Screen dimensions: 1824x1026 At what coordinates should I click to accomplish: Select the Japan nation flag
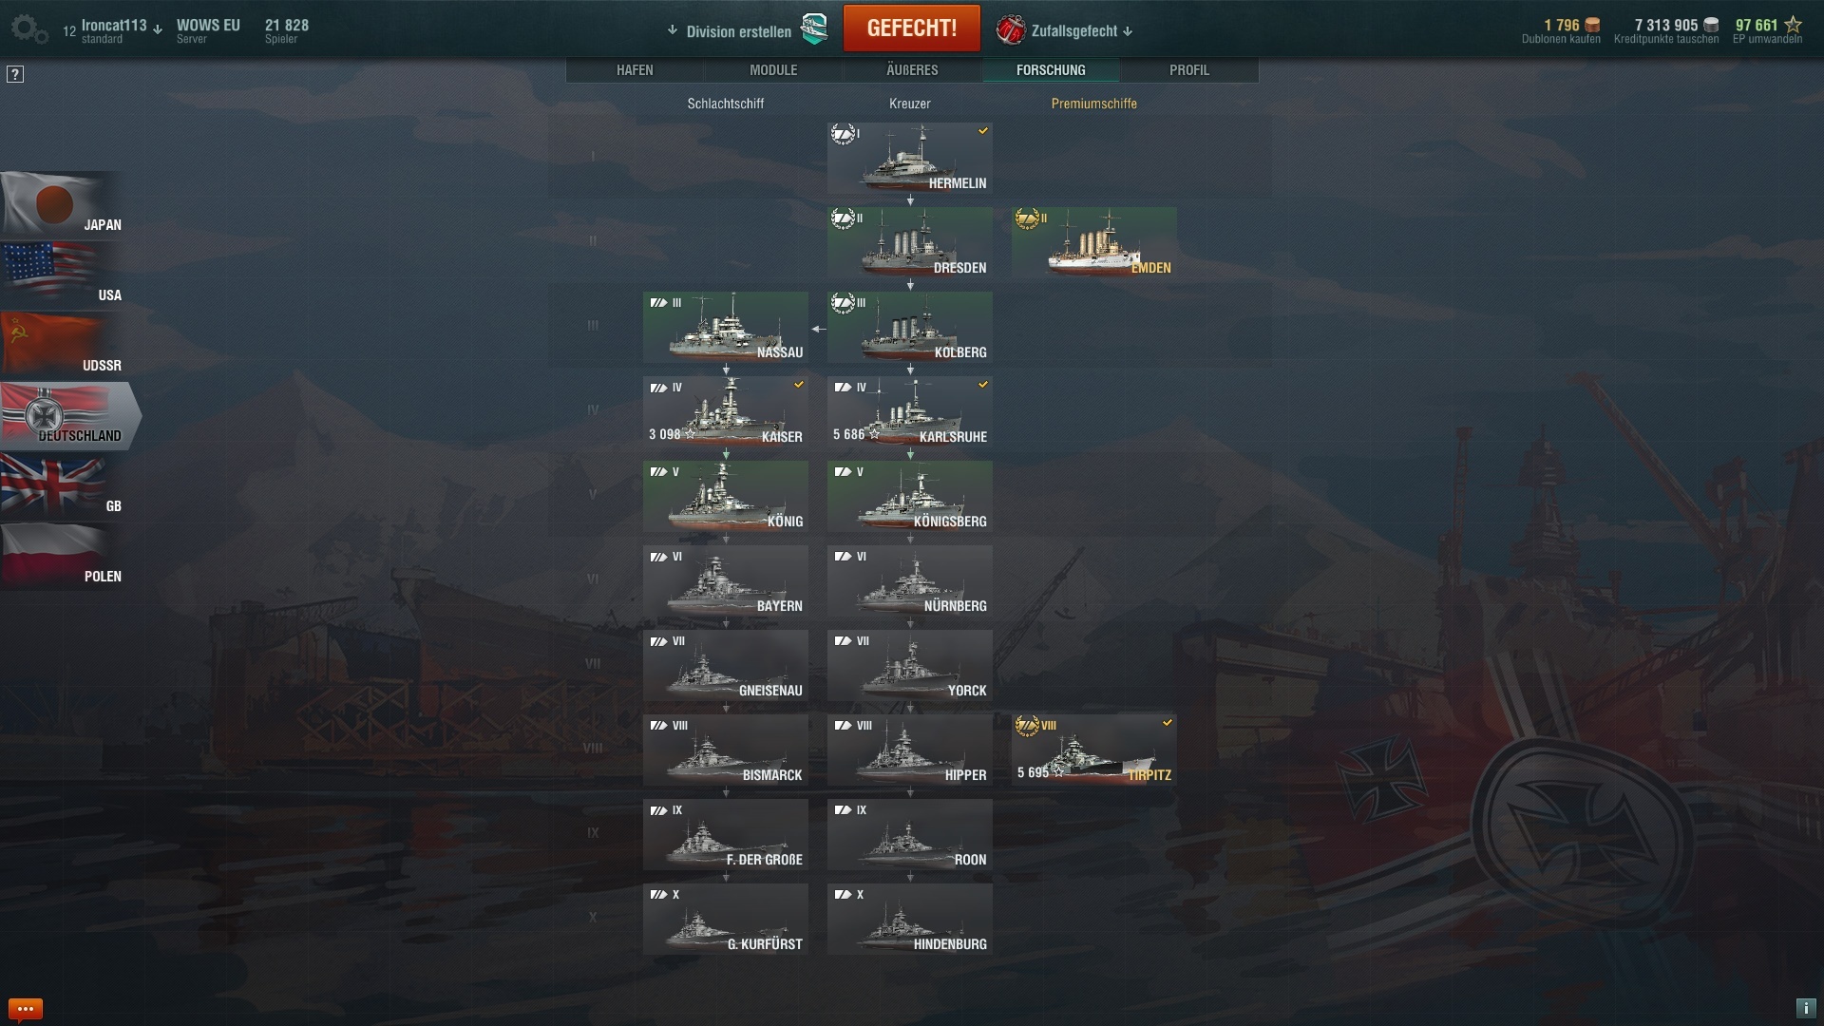63,205
